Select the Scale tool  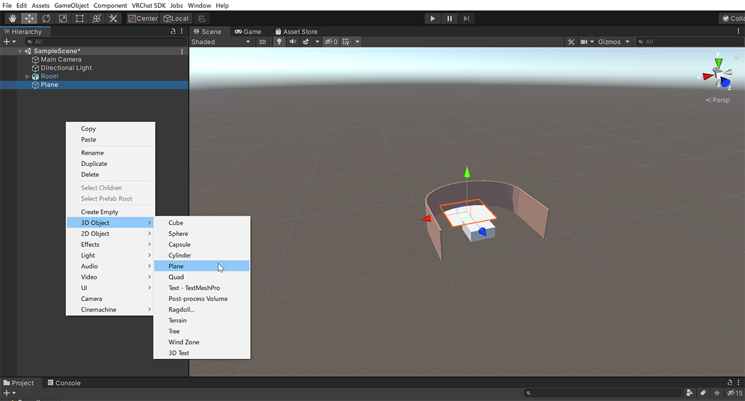63,19
